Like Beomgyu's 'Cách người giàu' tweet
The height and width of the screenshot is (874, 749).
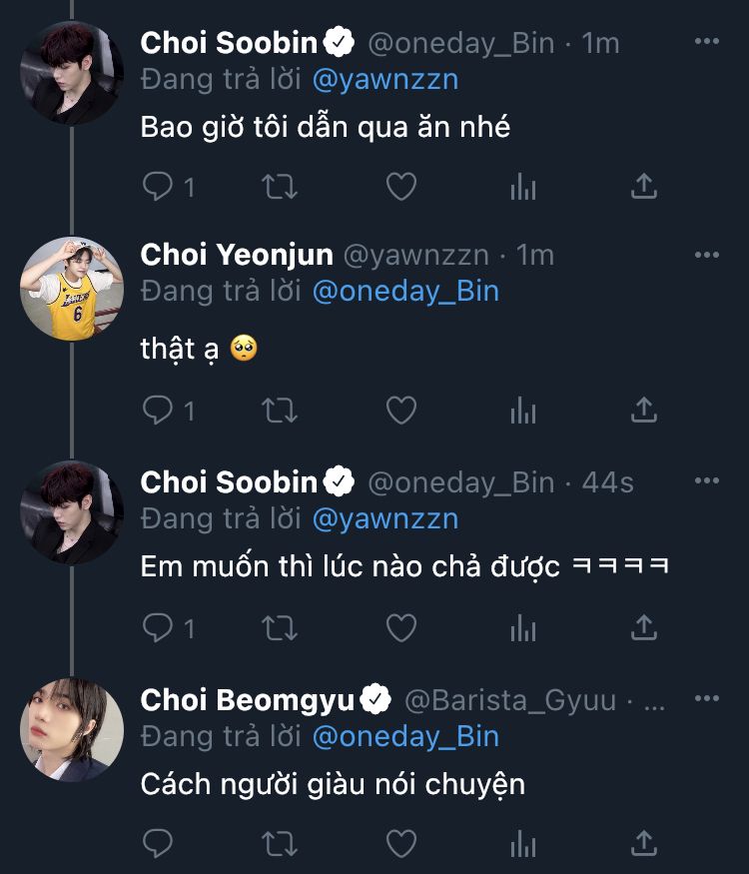401,844
